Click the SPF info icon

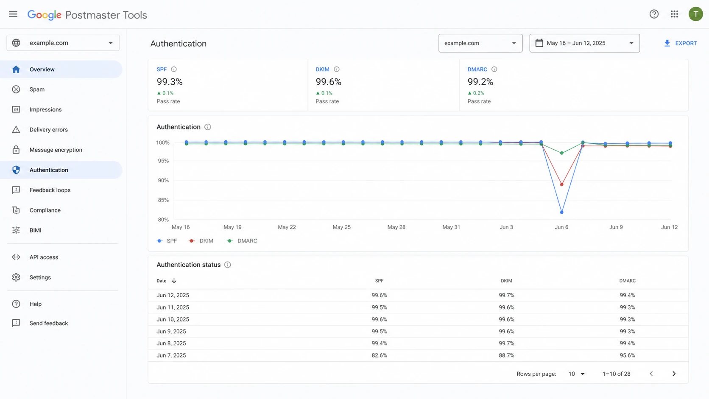click(174, 69)
